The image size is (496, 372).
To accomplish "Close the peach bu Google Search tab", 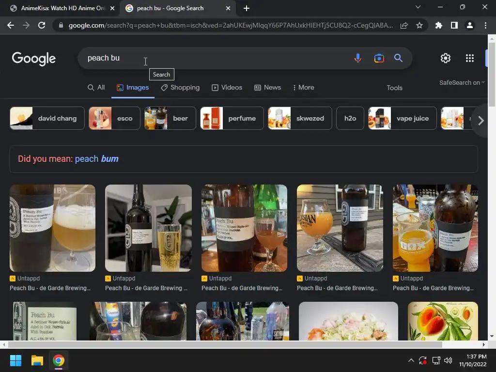I will pos(228,8).
